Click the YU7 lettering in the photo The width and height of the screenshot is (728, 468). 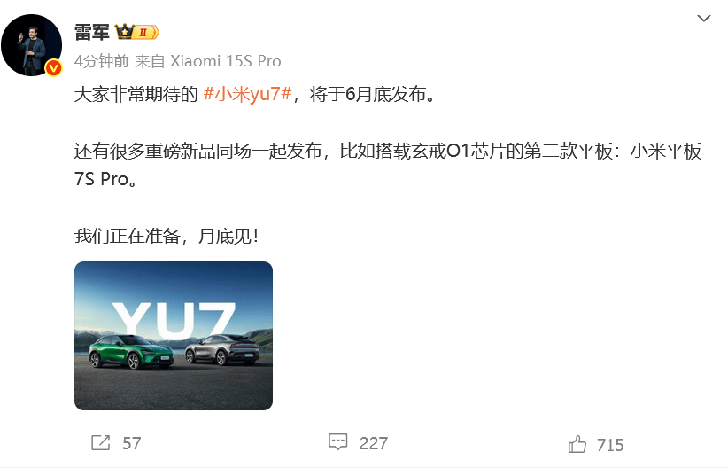point(174,320)
